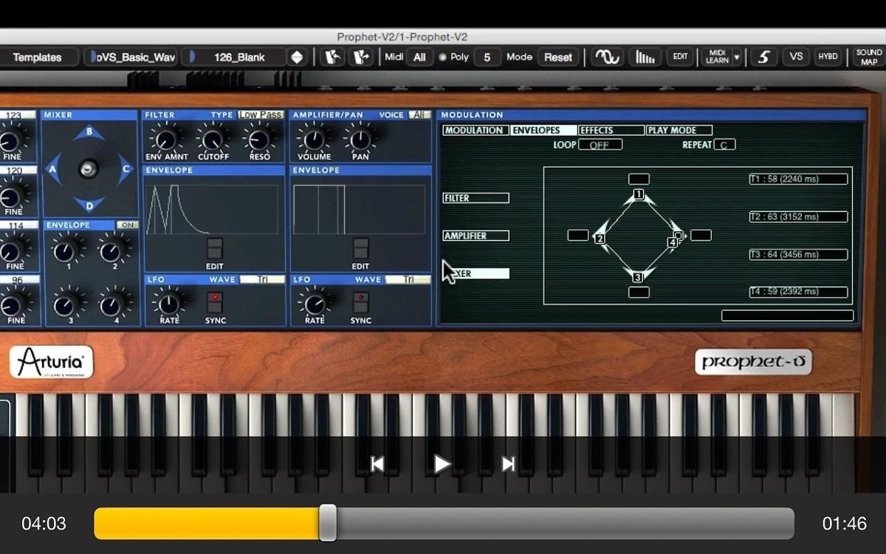The height and width of the screenshot is (554, 886).
Task: Click the export preset icon
Action: [x=361, y=57]
